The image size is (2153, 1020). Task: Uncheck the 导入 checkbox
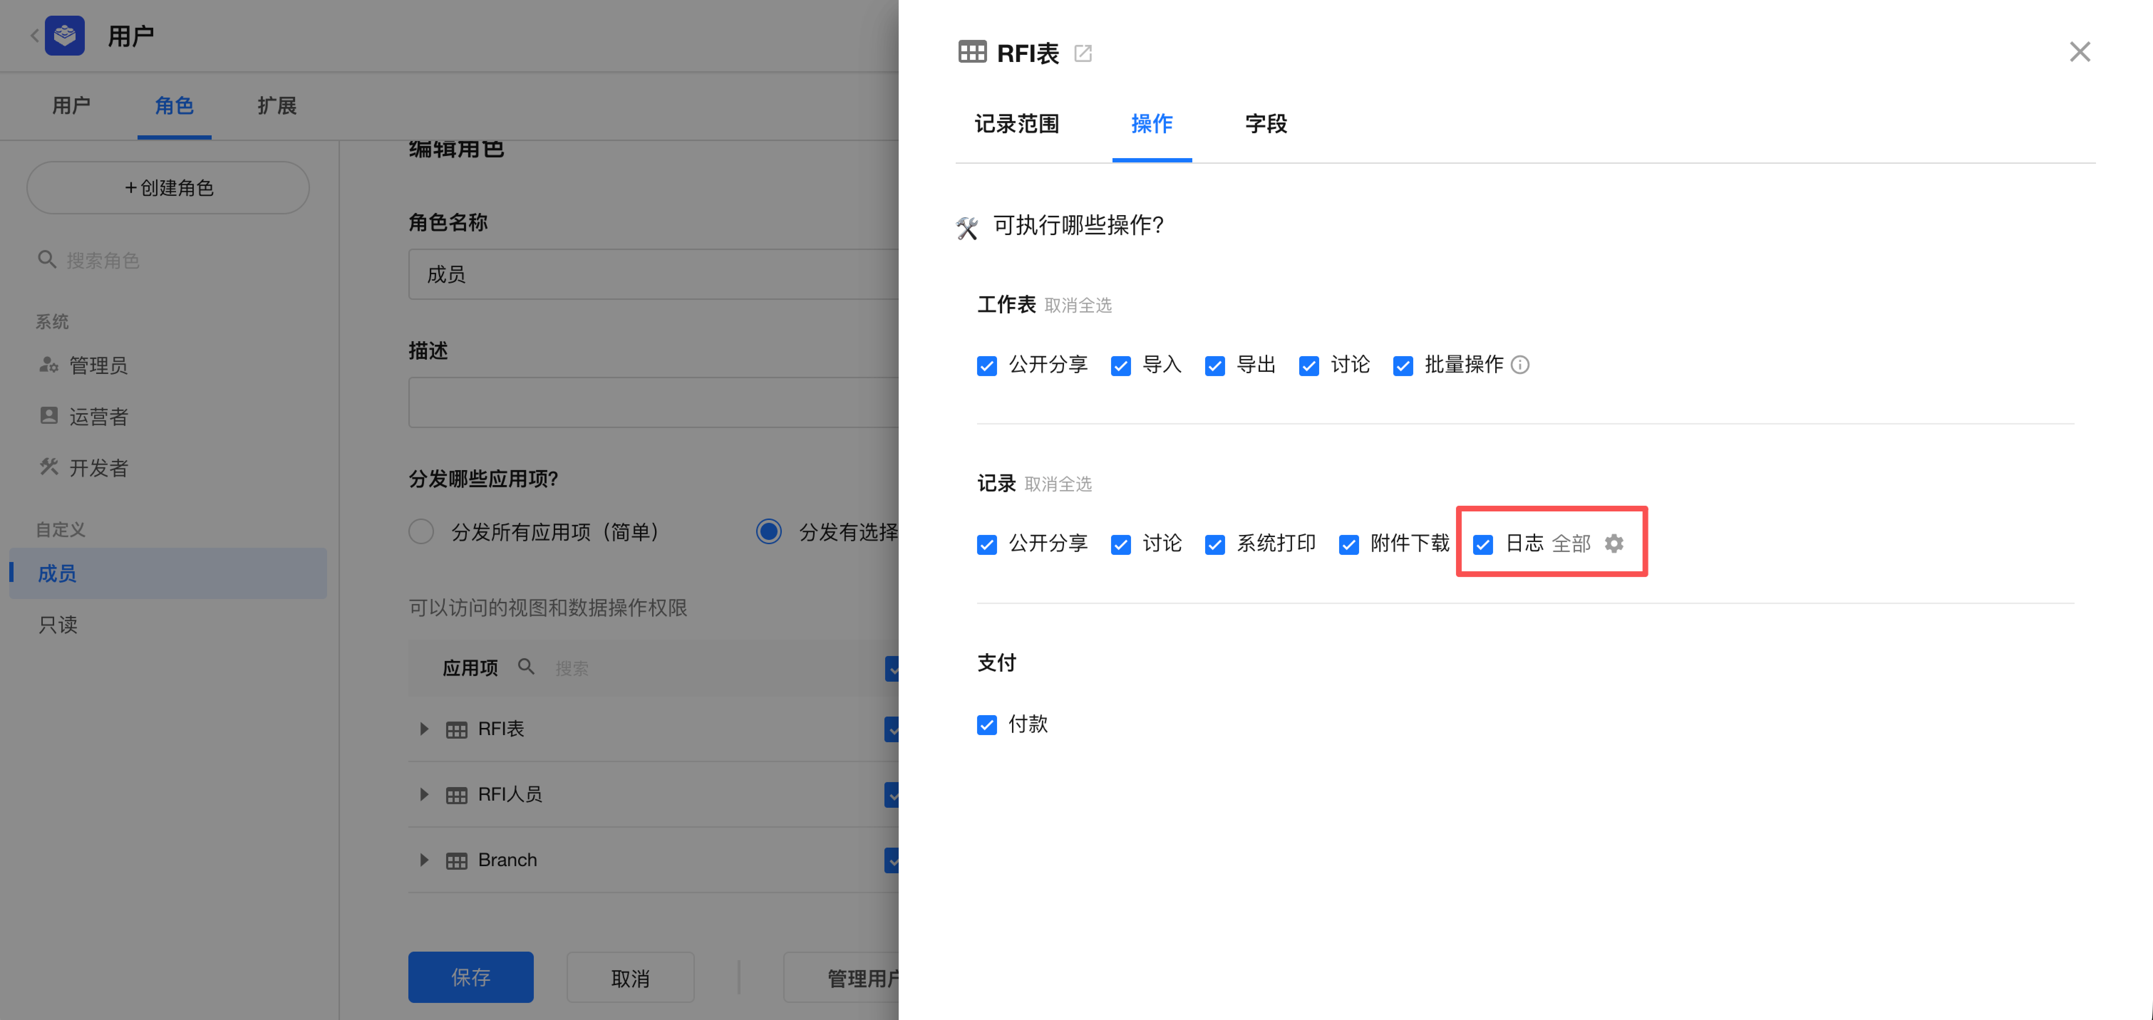(x=1121, y=366)
